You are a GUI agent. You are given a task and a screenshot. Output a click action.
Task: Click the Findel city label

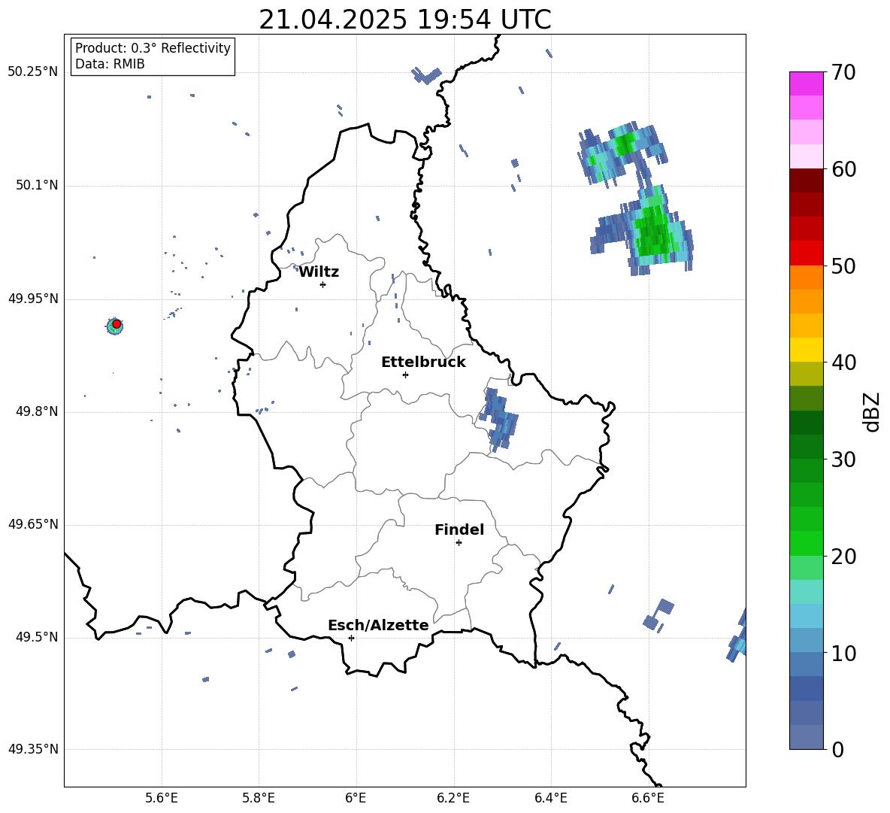click(x=459, y=529)
